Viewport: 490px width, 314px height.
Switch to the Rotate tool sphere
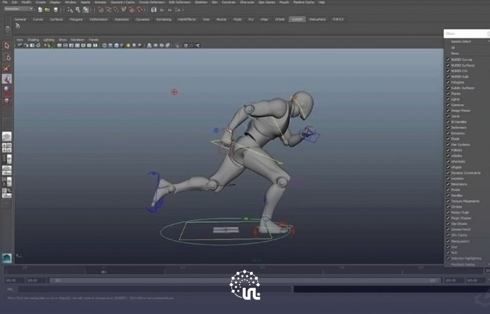point(7,90)
